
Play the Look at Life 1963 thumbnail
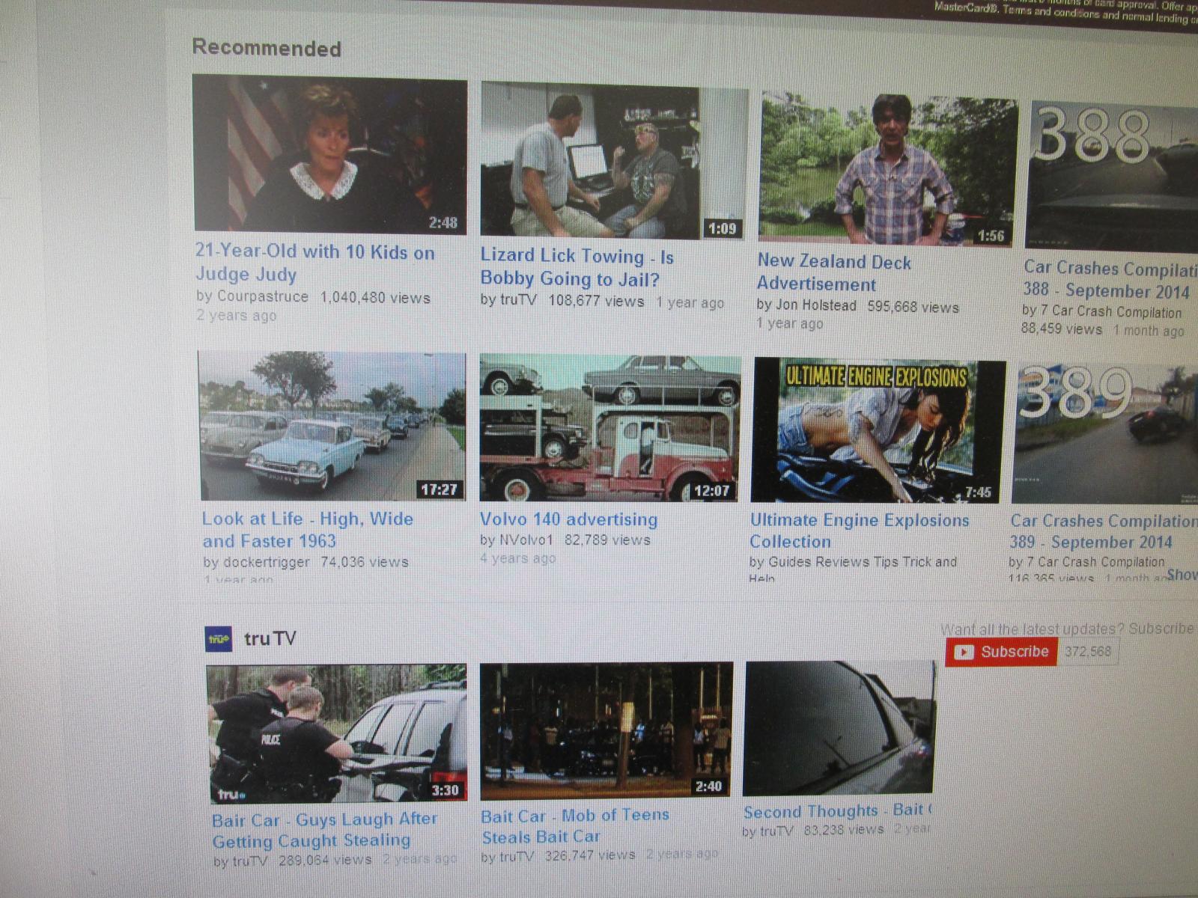tap(332, 426)
